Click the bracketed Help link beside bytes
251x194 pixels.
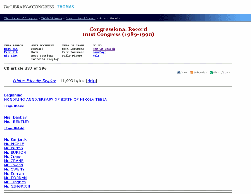click(x=91, y=81)
